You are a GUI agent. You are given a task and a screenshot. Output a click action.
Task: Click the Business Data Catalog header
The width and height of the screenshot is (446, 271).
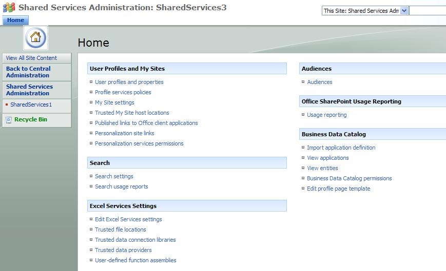(x=373, y=134)
